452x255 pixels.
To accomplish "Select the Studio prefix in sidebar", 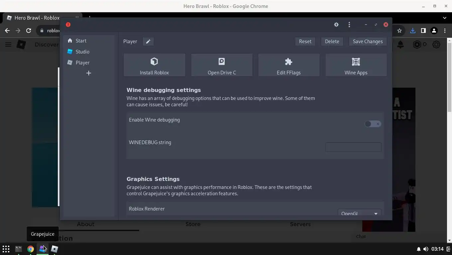I will pos(89,51).
